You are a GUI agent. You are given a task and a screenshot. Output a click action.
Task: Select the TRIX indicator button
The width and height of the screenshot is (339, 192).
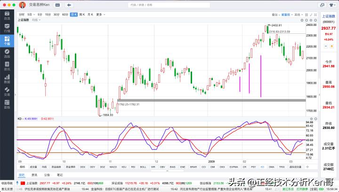[282, 167]
